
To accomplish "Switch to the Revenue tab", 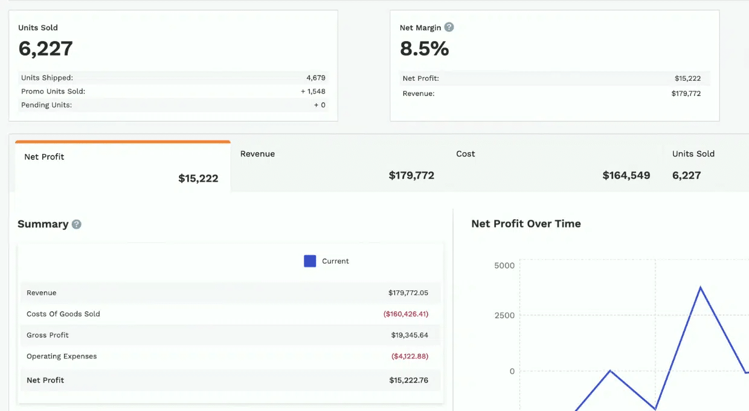I will 338,165.
